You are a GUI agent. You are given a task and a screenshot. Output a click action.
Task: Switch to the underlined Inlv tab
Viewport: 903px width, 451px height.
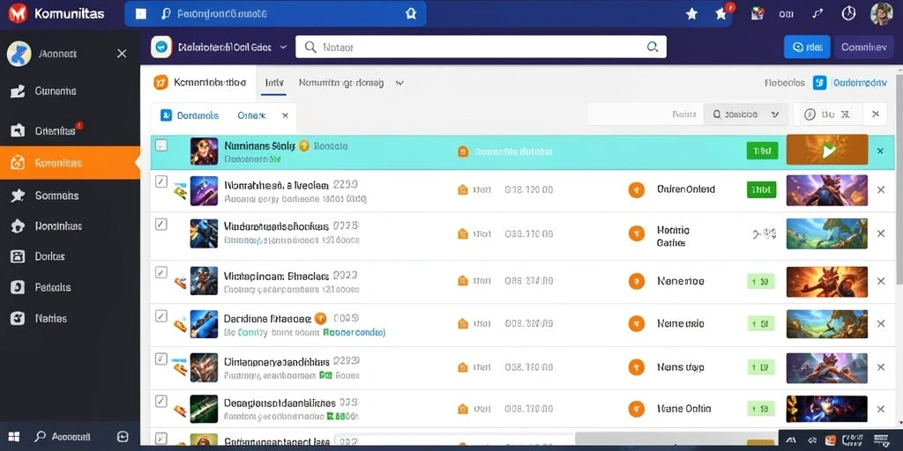[274, 83]
